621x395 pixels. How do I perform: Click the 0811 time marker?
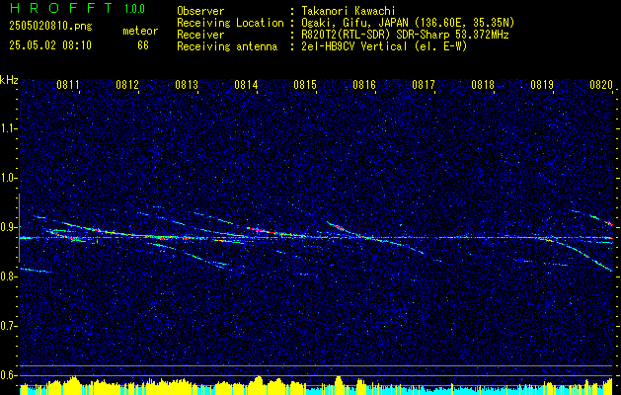(x=68, y=84)
